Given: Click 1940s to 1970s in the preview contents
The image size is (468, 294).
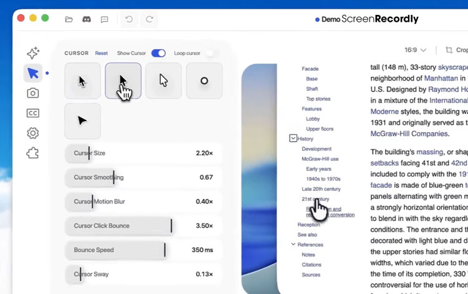Looking at the screenshot, I should click(x=323, y=179).
